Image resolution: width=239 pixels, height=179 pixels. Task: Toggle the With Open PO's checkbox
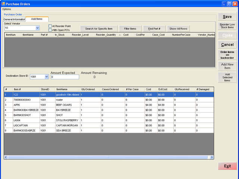point(50,30)
